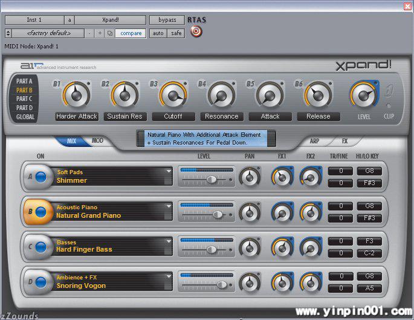Image resolution: width=414 pixels, height=320 pixels.
Task: Select PART C in the part list
Action: [24, 99]
